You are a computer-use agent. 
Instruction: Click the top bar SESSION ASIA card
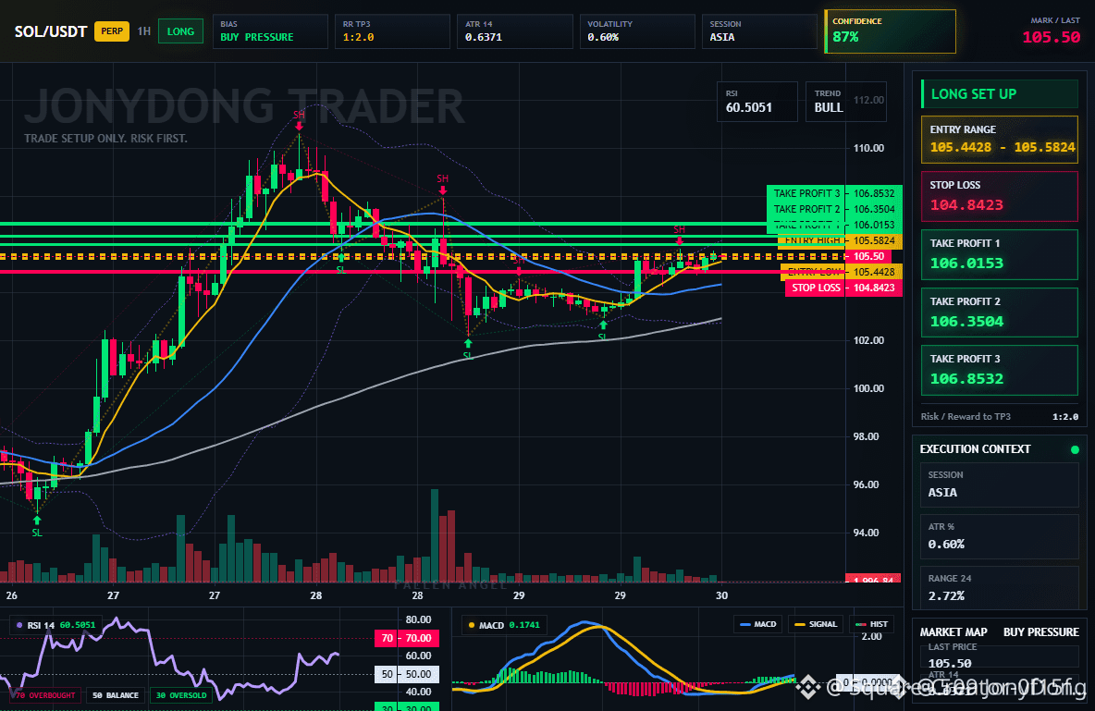click(759, 31)
